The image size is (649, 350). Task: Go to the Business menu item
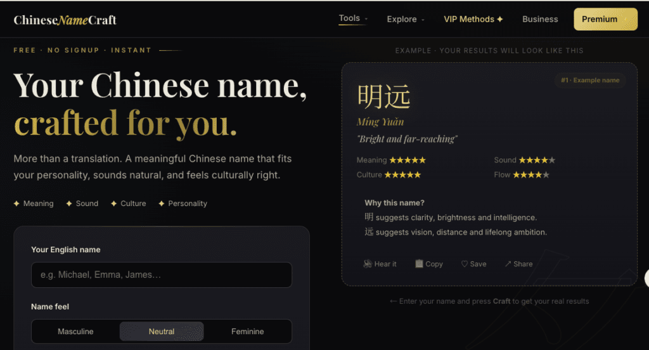(x=540, y=19)
